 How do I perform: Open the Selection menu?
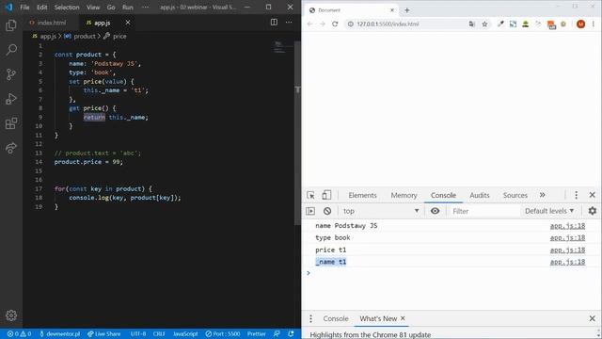click(67, 8)
